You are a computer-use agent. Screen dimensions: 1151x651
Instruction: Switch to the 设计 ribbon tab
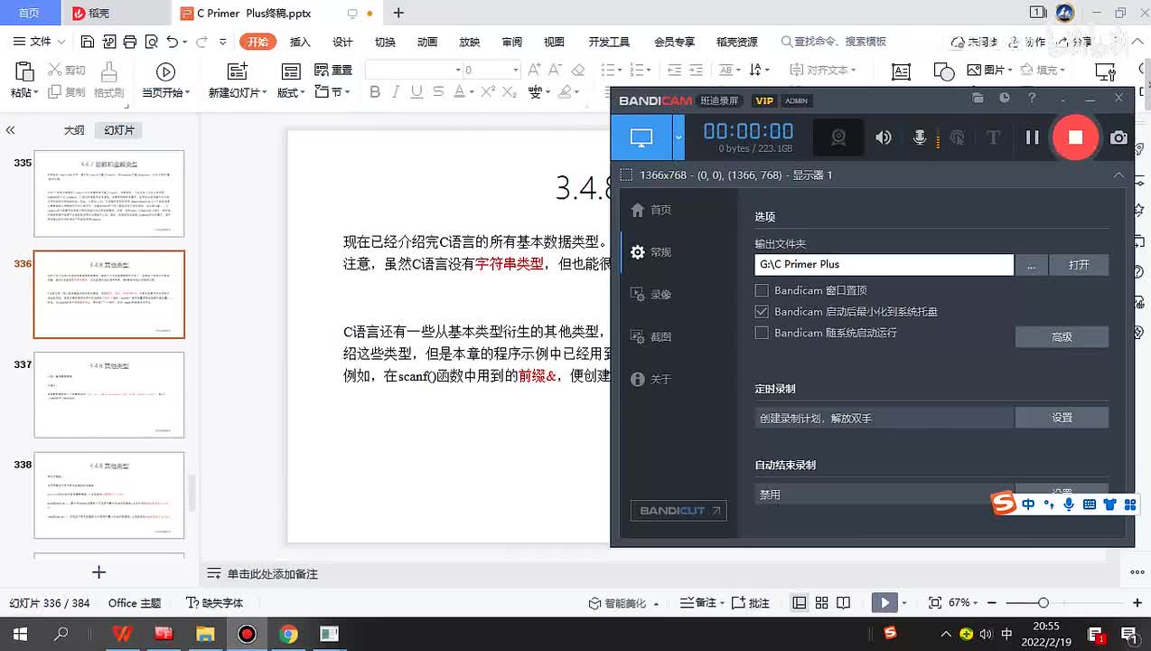pyautogui.click(x=342, y=42)
